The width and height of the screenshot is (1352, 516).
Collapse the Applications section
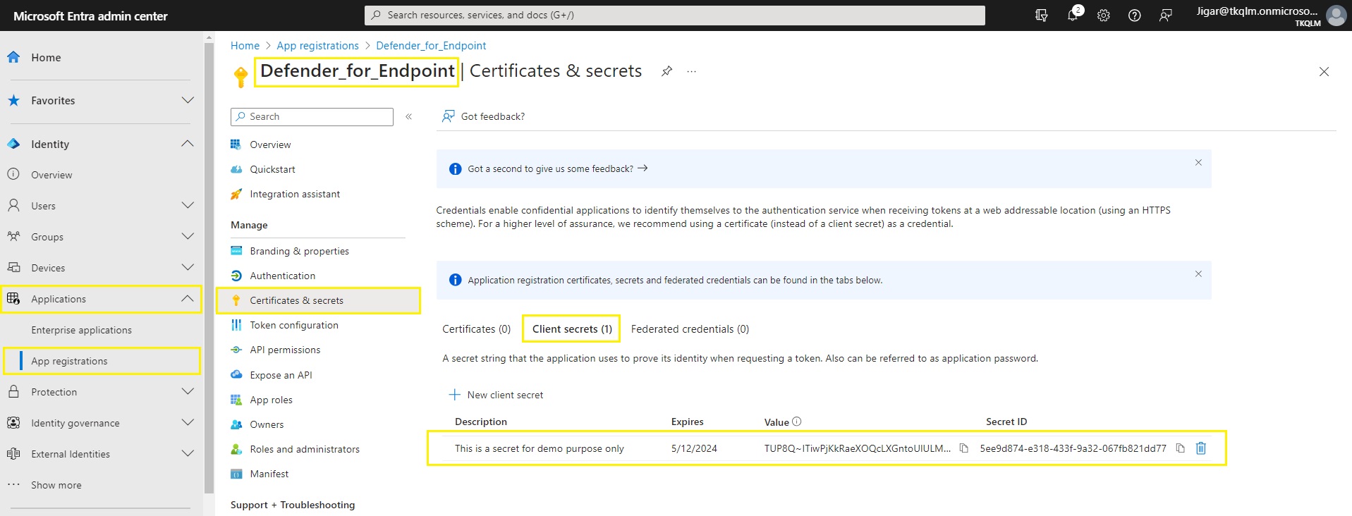[188, 299]
